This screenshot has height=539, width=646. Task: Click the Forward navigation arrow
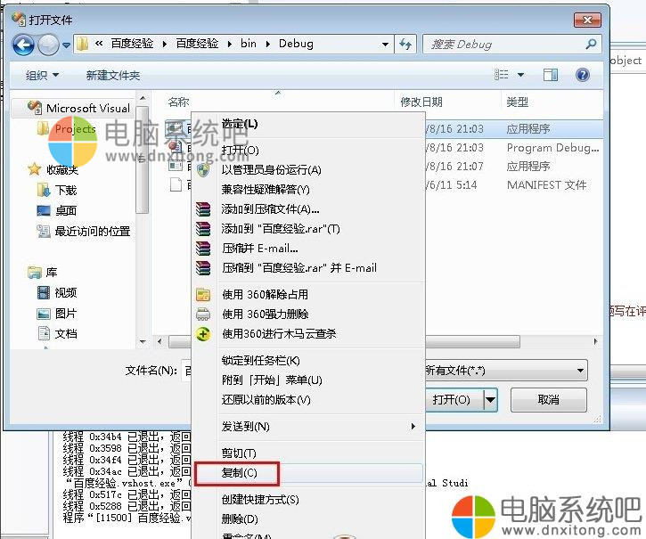48,45
